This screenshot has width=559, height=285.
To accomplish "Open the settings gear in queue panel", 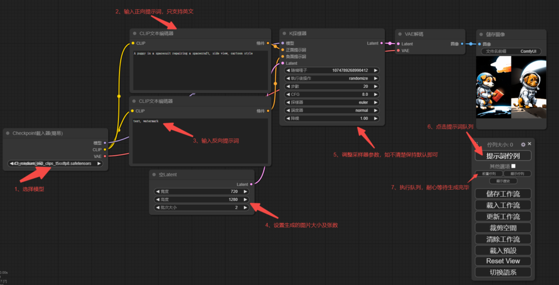I will click(x=523, y=144).
